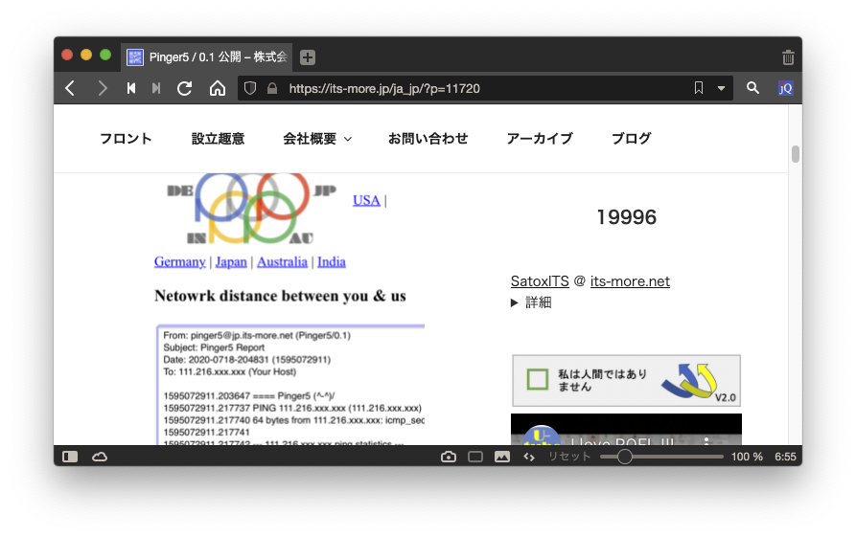Click the rewind history button
856x537 pixels.
tap(131, 88)
